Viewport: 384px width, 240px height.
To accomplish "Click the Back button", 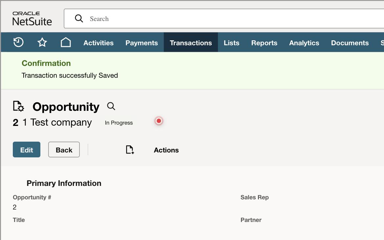I will point(64,150).
